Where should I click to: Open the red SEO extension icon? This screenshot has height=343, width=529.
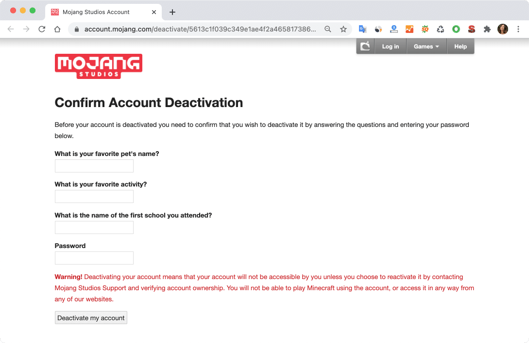(471, 29)
